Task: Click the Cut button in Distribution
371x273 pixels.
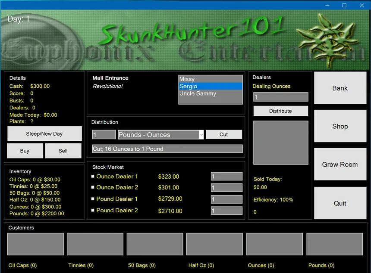Action: [224, 134]
